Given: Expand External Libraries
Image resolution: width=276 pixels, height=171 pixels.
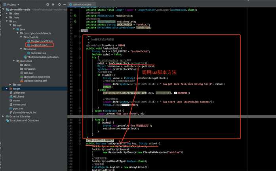Looking at the screenshot, I should [x=3, y=116].
